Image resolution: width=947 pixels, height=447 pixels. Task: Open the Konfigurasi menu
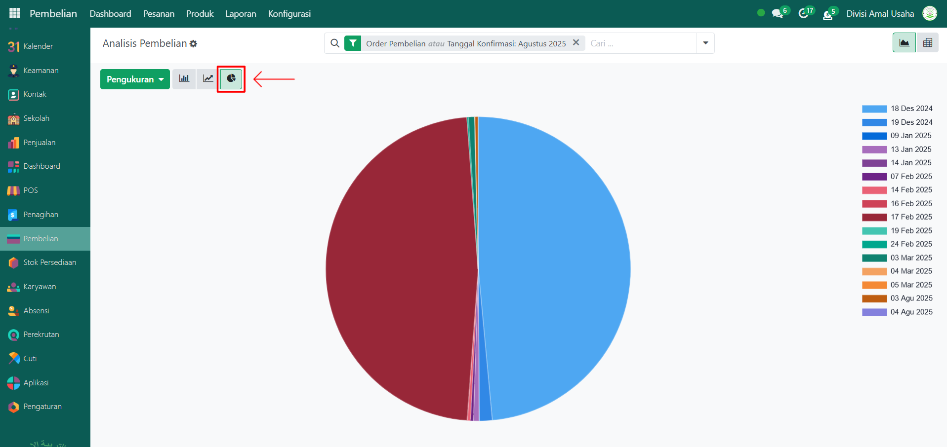[289, 14]
